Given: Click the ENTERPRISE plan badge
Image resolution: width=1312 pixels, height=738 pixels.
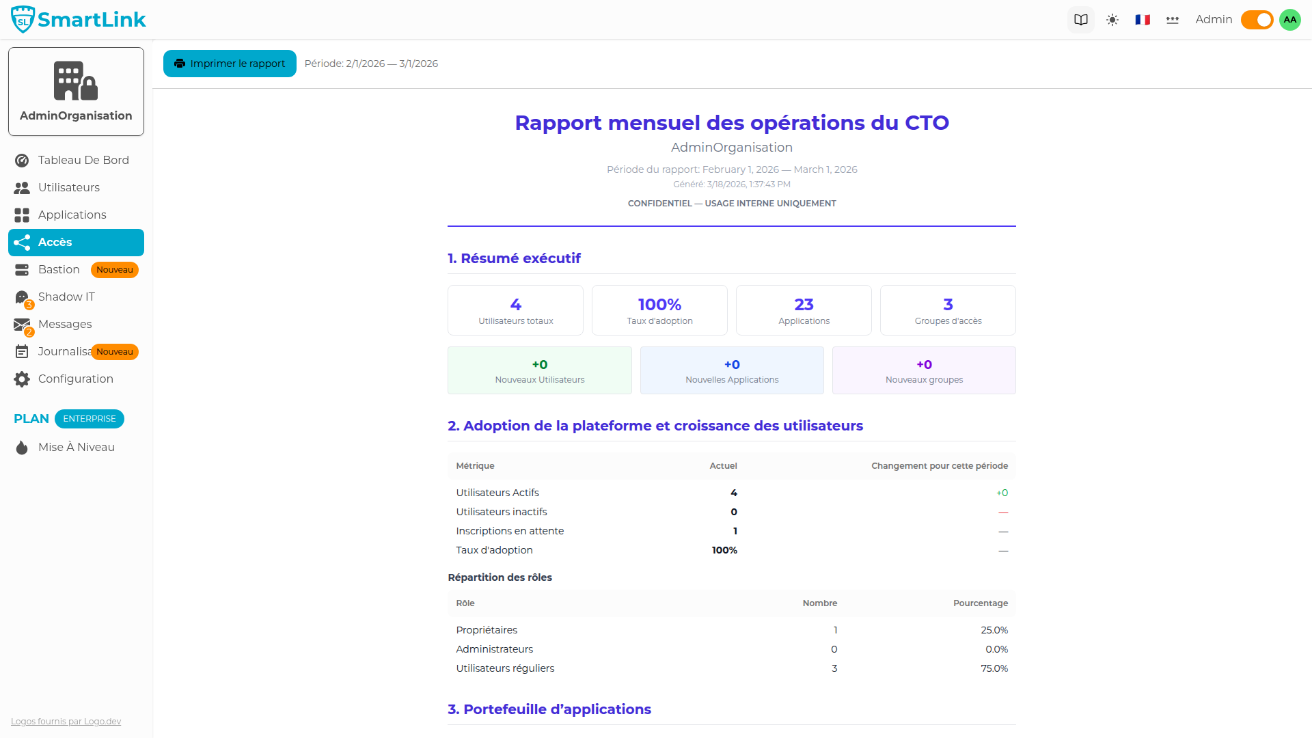Looking at the screenshot, I should click(89, 418).
